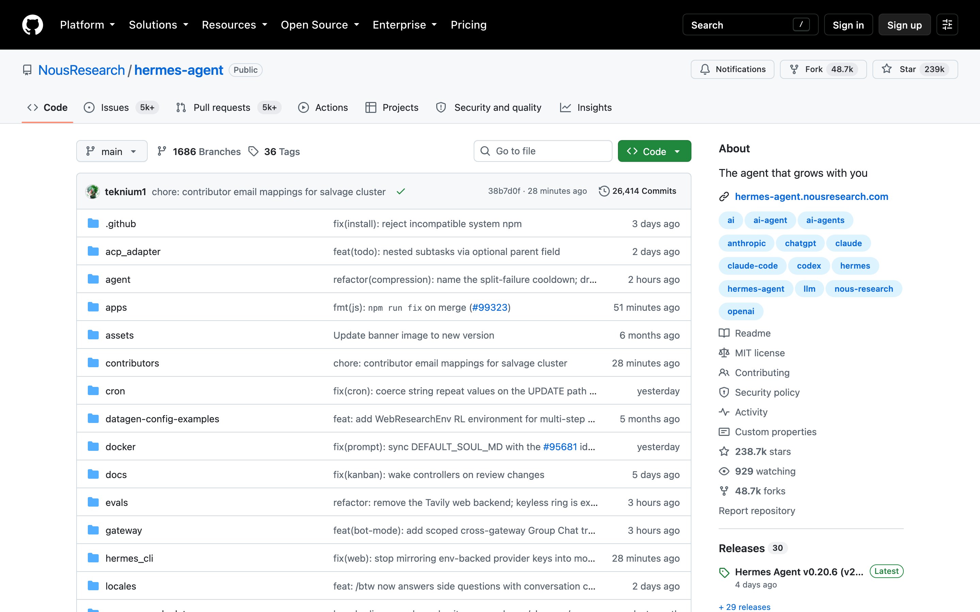The height and width of the screenshot is (612, 980).
Task: Switch to the Issues tab
Action: point(121,108)
